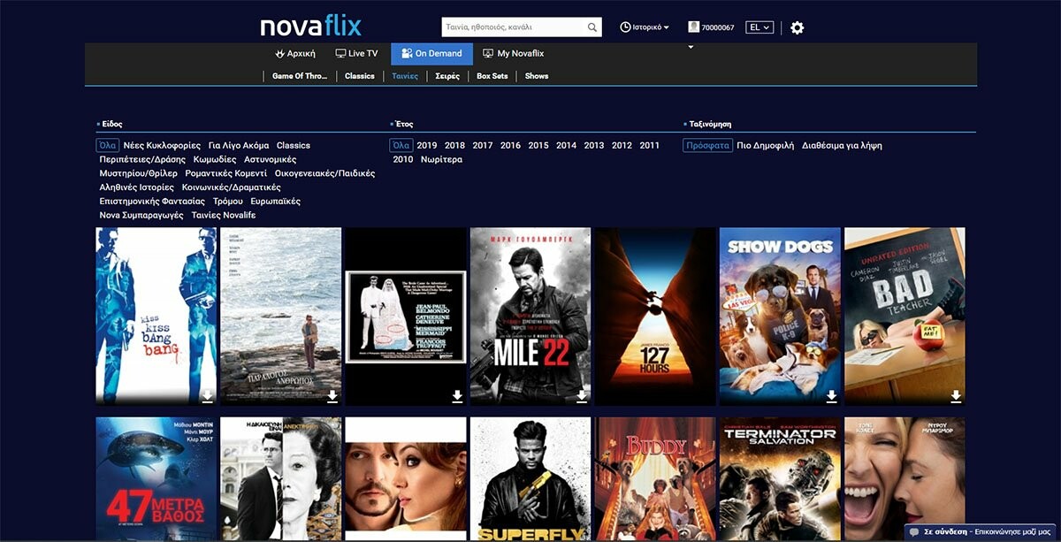This screenshot has width=1061, height=542.
Task: Select the On Demand tab
Action: coord(431,54)
